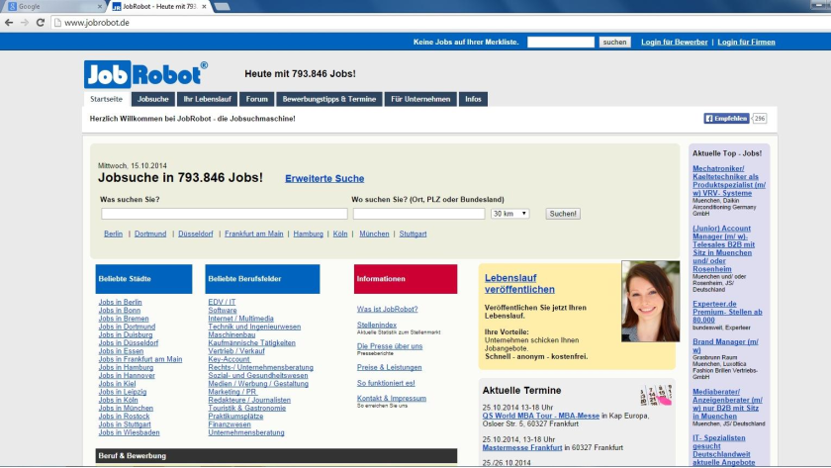Image resolution: width=831 pixels, height=468 pixels.
Task: Open the Software job field
Action: click(223, 310)
